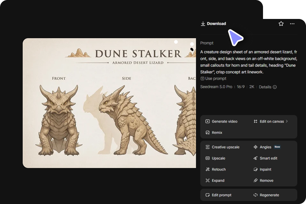This screenshot has height=204, width=306.
Task: Click the Seedream 5.0 Pro model label
Action: coord(216,87)
